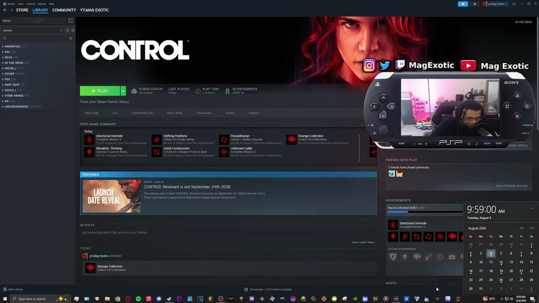The width and height of the screenshot is (539, 303).
Task: Go back with the Steam back arrow
Action: tap(5, 10)
